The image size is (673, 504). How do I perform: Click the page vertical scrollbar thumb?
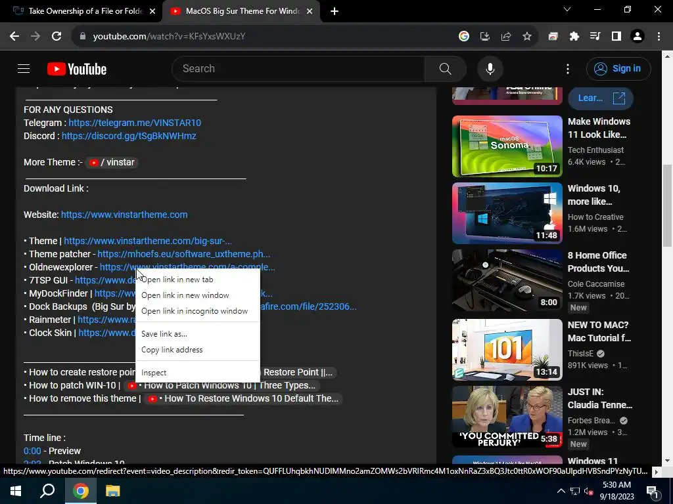[x=667, y=205]
